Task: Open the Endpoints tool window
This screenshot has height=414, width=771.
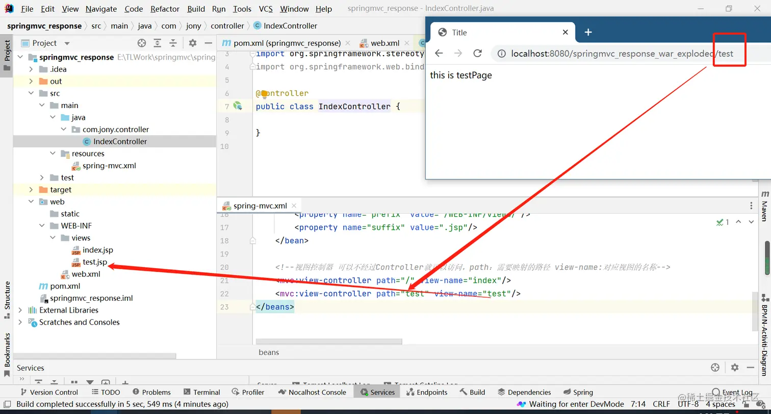Action: click(x=427, y=392)
